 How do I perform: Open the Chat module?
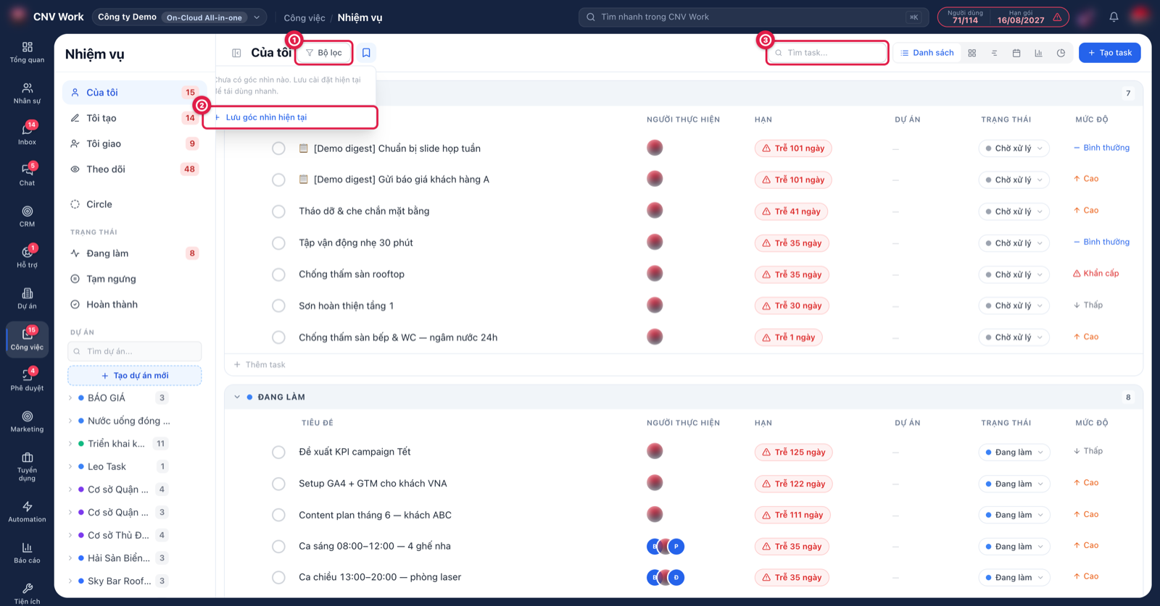coord(27,175)
